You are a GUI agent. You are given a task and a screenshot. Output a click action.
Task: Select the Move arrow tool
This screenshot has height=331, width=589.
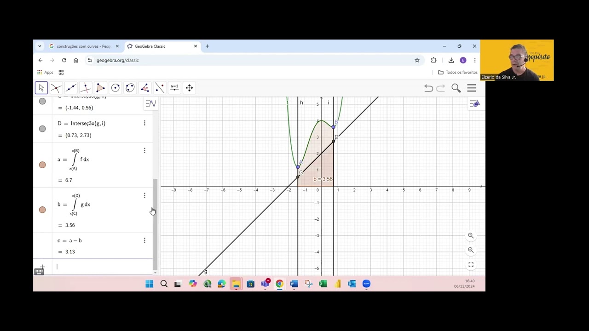[x=41, y=88]
